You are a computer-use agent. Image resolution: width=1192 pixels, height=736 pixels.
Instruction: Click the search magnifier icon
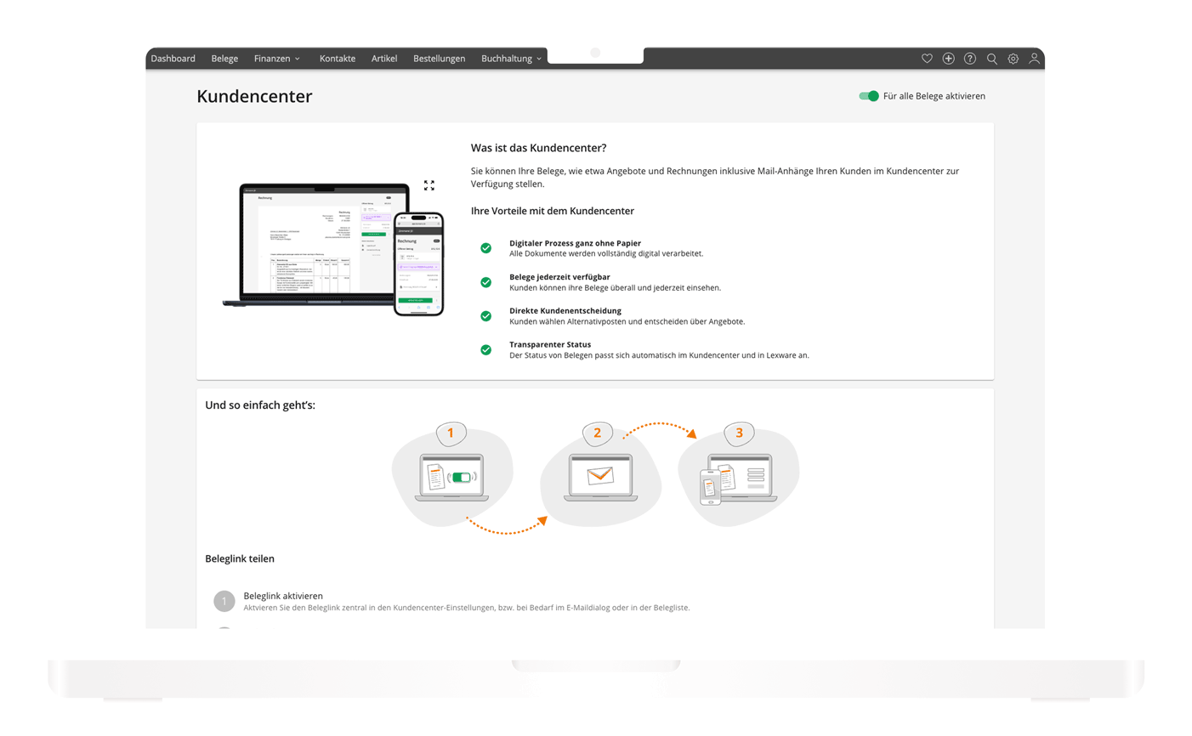click(x=991, y=59)
